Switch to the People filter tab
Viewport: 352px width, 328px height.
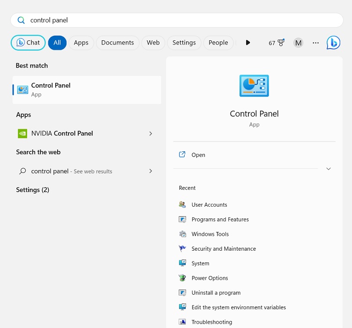(218, 43)
